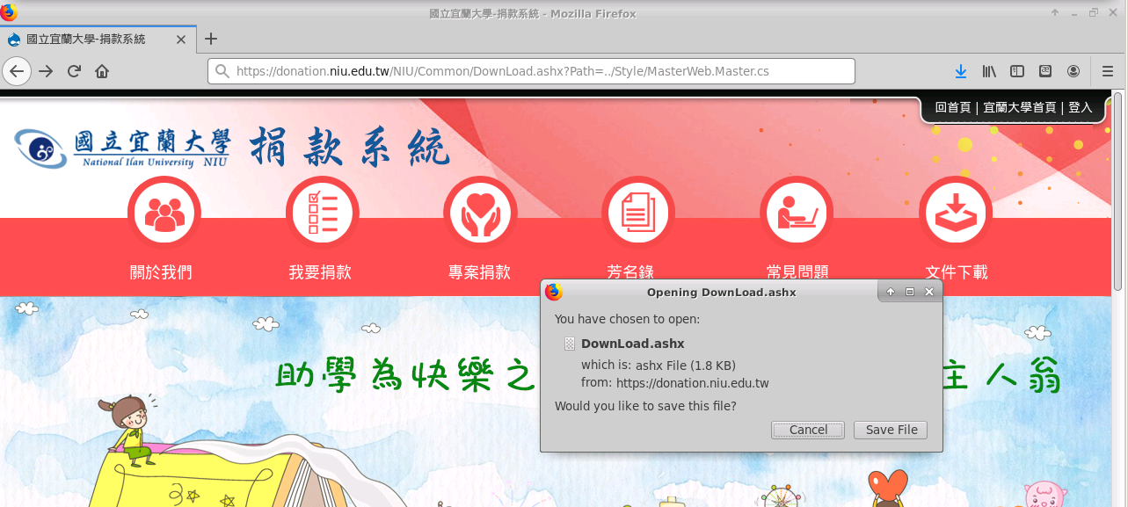The height and width of the screenshot is (507, 1128).
Task: Click the National Ilan University NIU logo
Action: [x=122, y=148]
